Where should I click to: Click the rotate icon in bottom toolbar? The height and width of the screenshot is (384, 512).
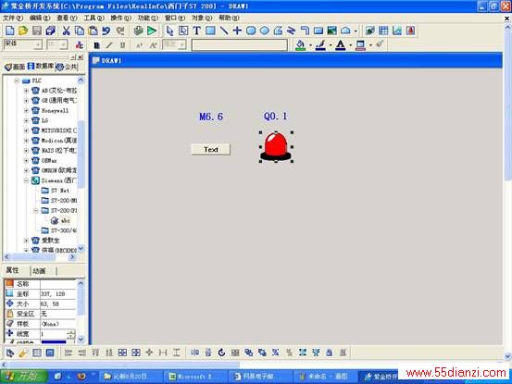tap(221, 353)
